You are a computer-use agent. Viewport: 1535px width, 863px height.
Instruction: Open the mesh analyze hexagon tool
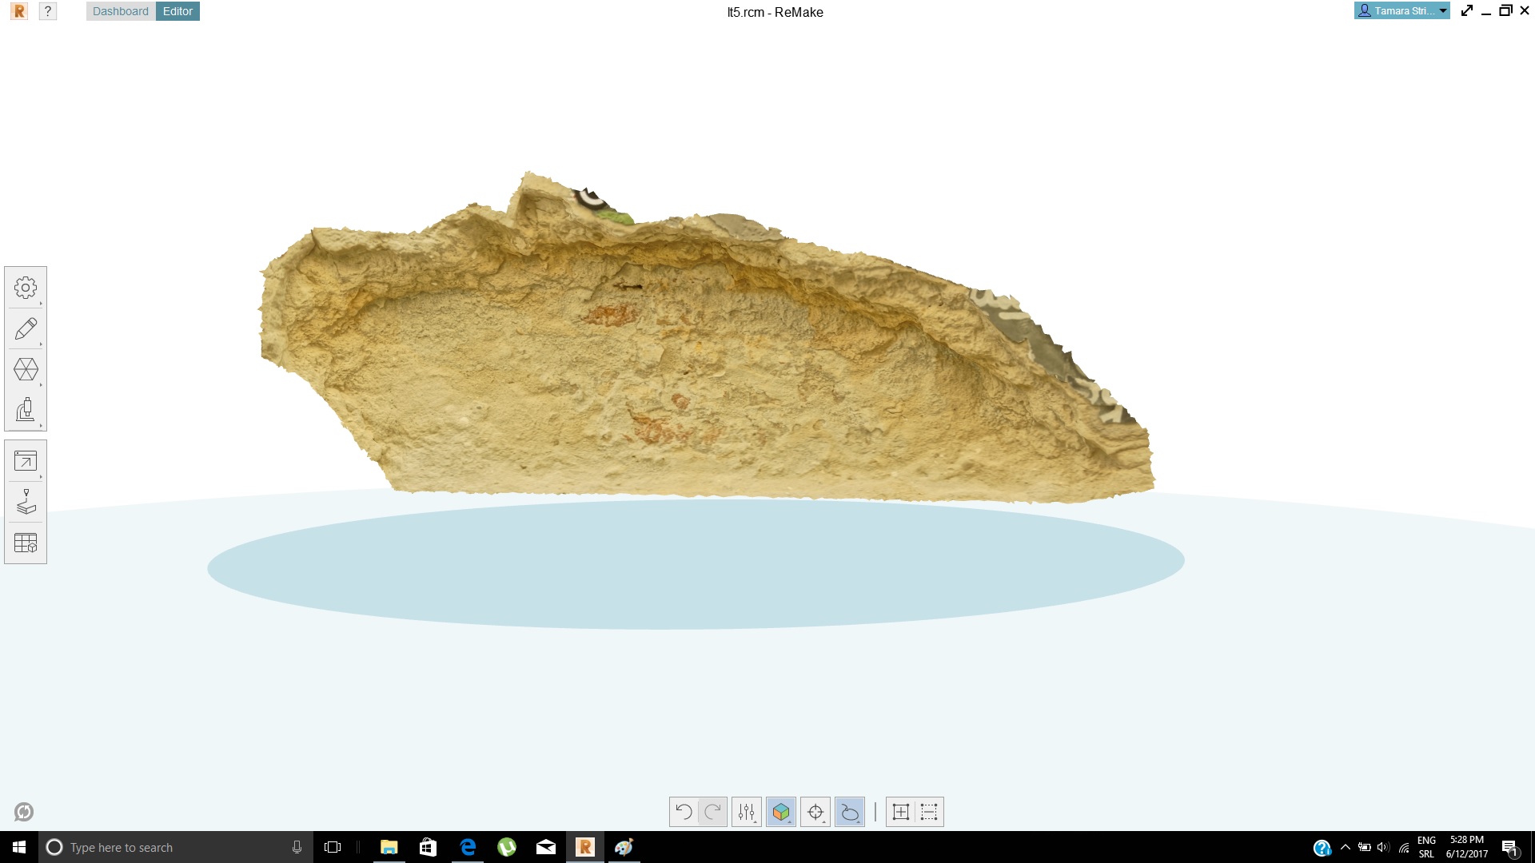point(26,369)
